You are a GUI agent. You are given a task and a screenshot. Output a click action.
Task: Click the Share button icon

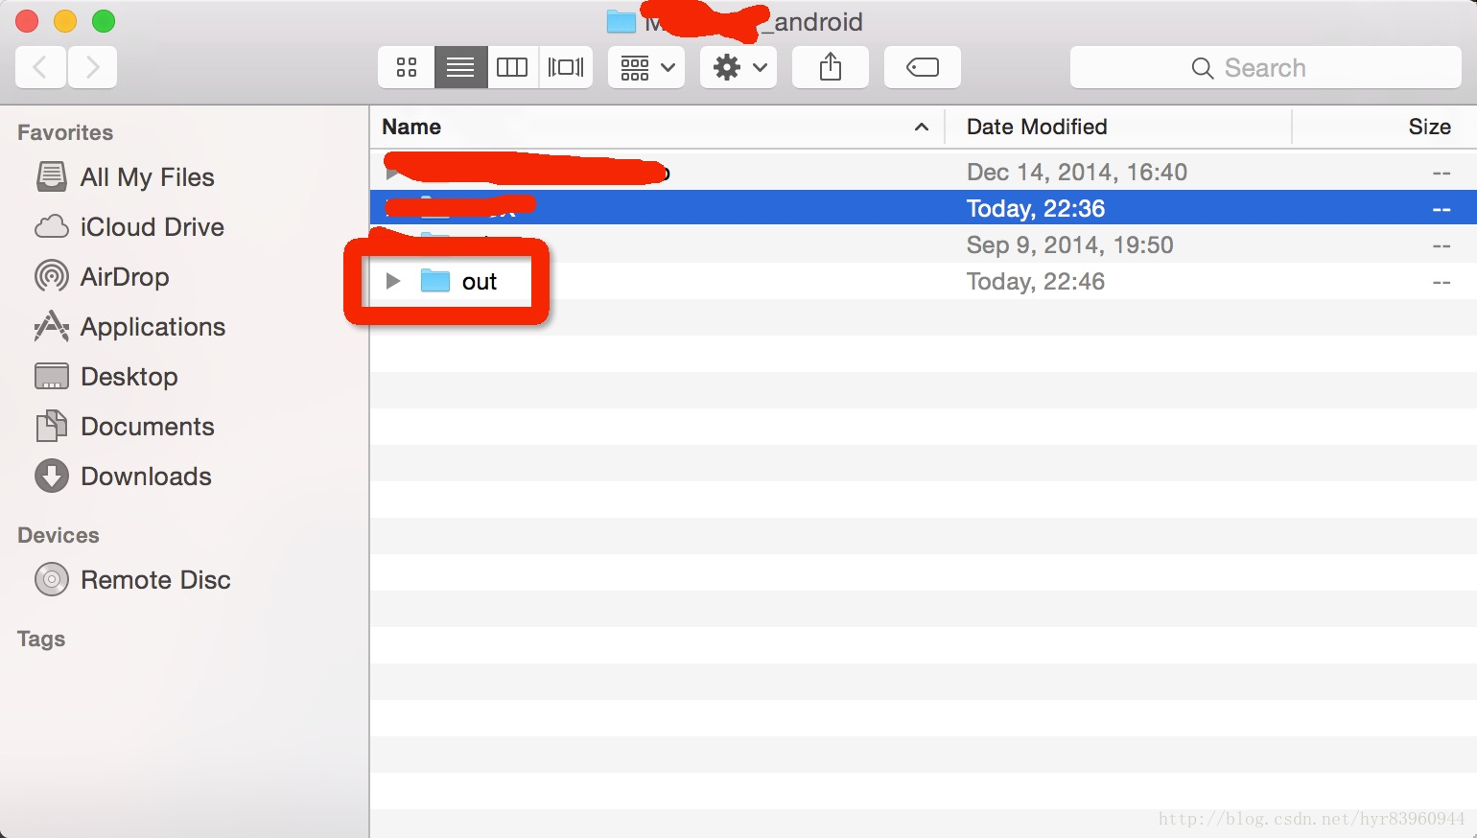coord(831,67)
